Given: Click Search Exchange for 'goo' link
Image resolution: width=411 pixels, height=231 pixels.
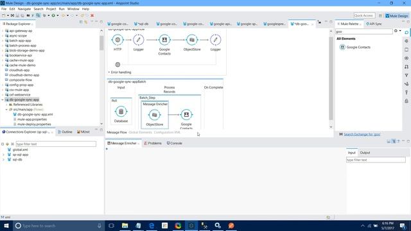Looking at the screenshot, I should (362, 134).
